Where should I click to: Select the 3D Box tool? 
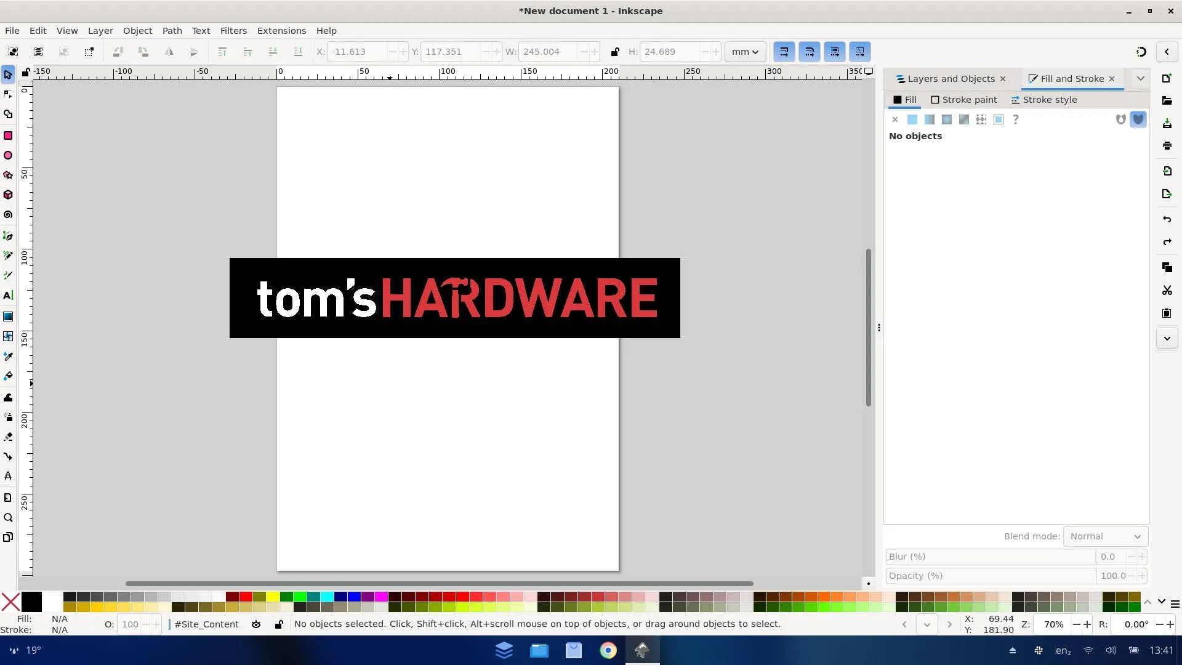[x=8, y=195]
